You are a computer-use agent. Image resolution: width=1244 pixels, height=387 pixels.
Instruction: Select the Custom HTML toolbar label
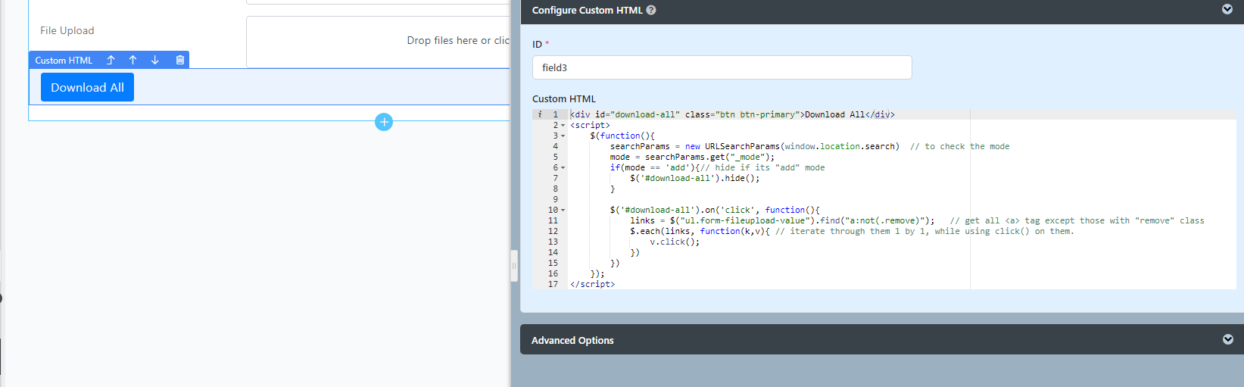[x=64, y=60]
